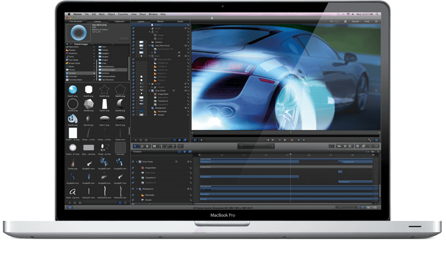
Task: Uncheck Transition A in Timeline list
Action: pos(133,178)
